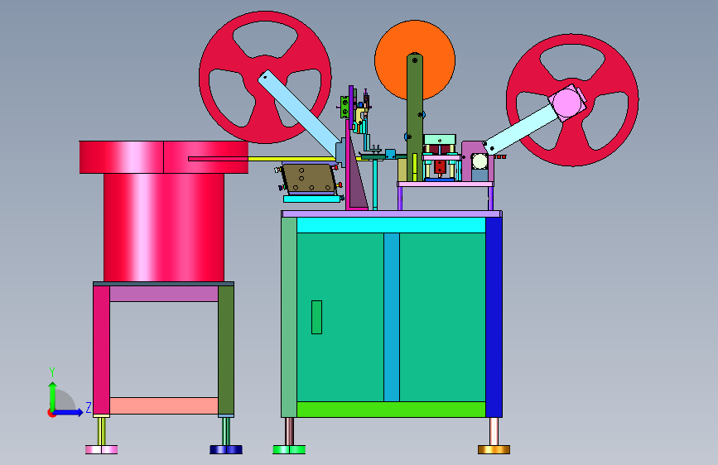
Task: Select the right green cabinet door
Action: click(442, 317)
